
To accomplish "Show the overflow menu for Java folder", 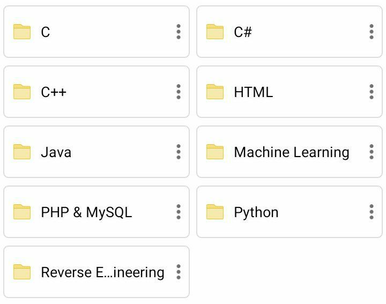I will pos(179,152).
